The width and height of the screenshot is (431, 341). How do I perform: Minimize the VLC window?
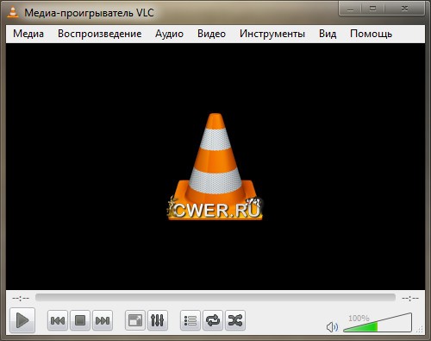[x=350, y=9]
